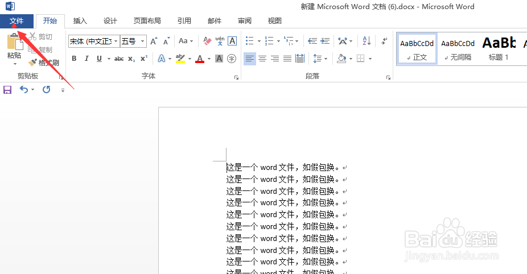The width and height of the screenshot is (527, 274).
Task: Click the sort A-Z icon
Action: (367, 41)
